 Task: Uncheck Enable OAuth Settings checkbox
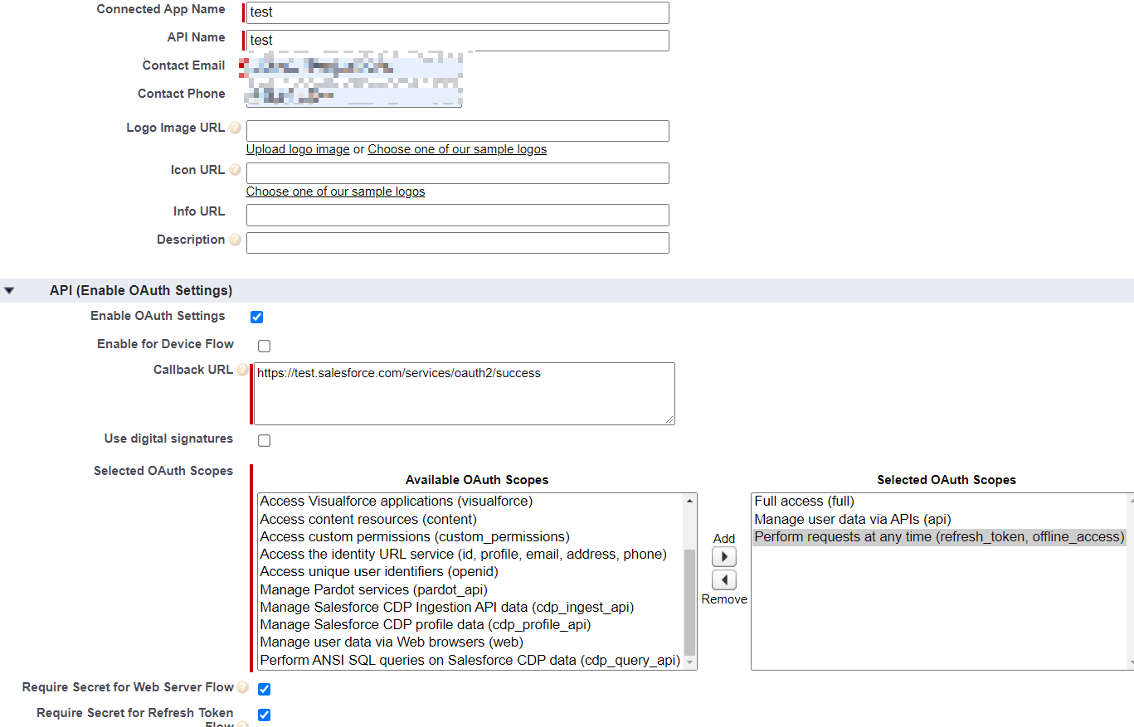click(256, 317)
